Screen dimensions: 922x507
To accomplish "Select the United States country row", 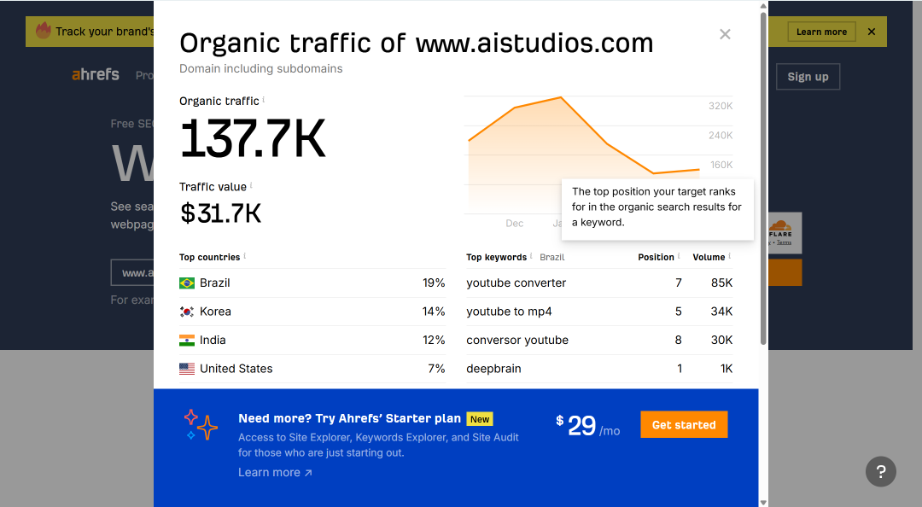I will pos(312,369).
